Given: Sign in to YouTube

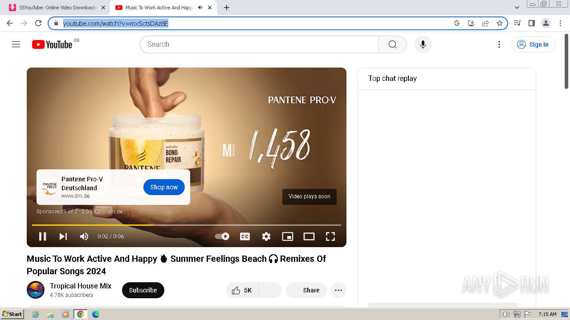Looking at the screenshot, I should (x=533, y=44).
